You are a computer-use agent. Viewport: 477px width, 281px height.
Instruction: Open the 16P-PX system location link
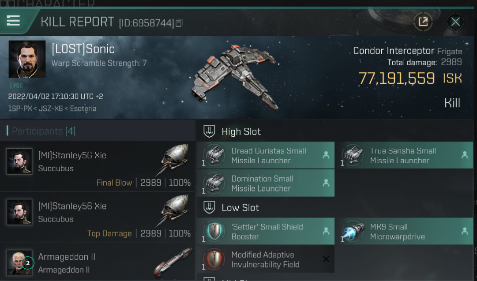pyautogui.click(x=20, y=109)
